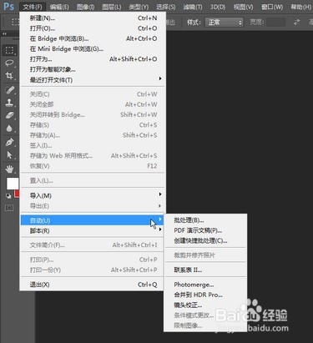Expand the 导入(M) submenu

point(93,196)
